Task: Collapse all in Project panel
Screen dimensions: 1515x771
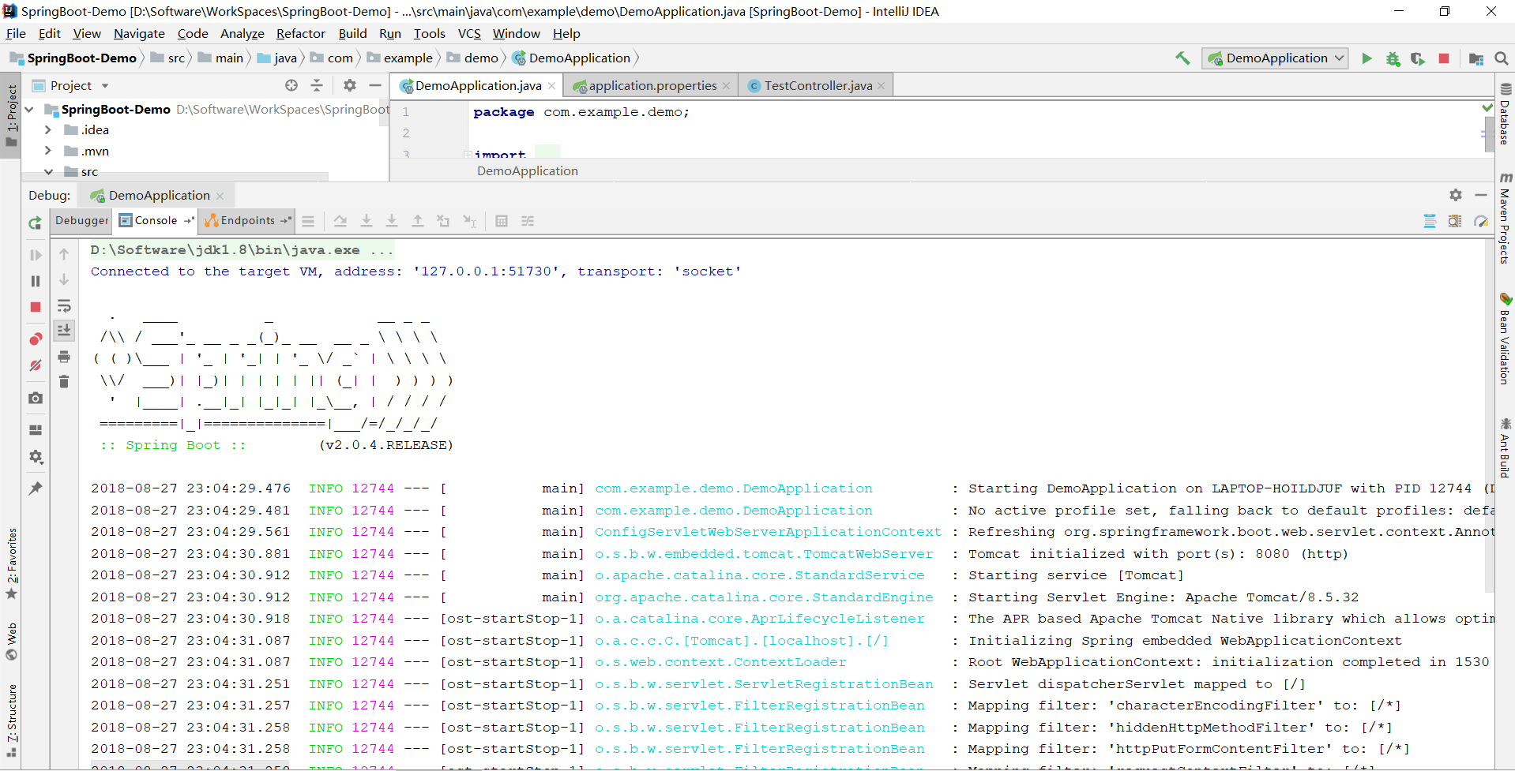Action: [x=317, y=85]
